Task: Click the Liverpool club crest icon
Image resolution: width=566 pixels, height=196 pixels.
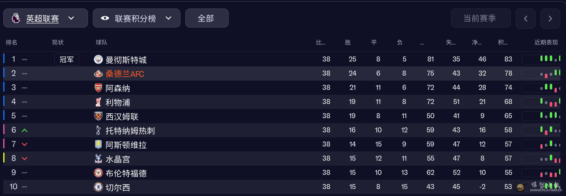Action: [98, 102]
